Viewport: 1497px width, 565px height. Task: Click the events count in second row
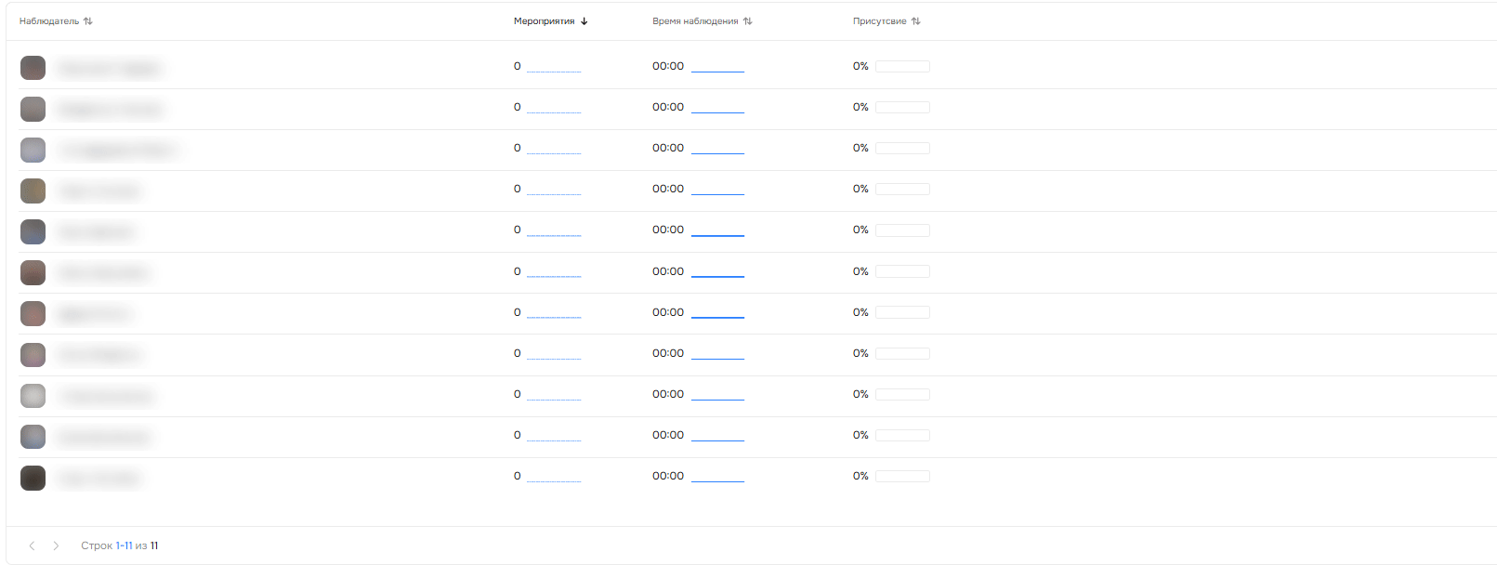pyautogui.click(x=518, y=107)
